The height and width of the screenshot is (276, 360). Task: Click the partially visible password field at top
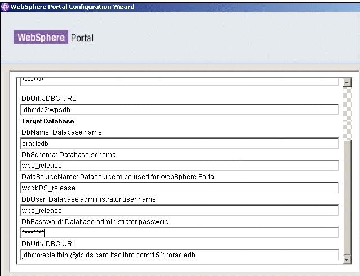pos(179,82)
